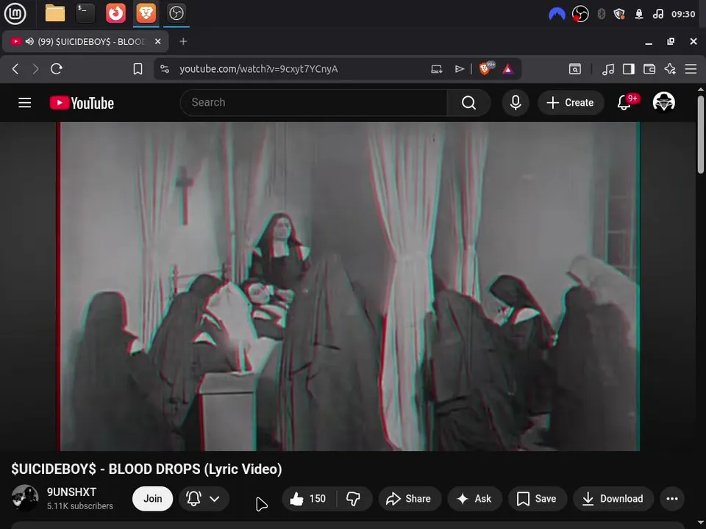
Task: Open Brave Rewards triangle icon
Action: [508, 69]
